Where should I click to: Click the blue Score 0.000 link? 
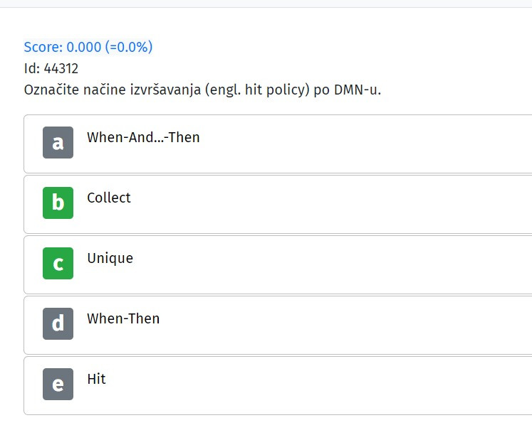pyautogui.click(x=88, y=47)
